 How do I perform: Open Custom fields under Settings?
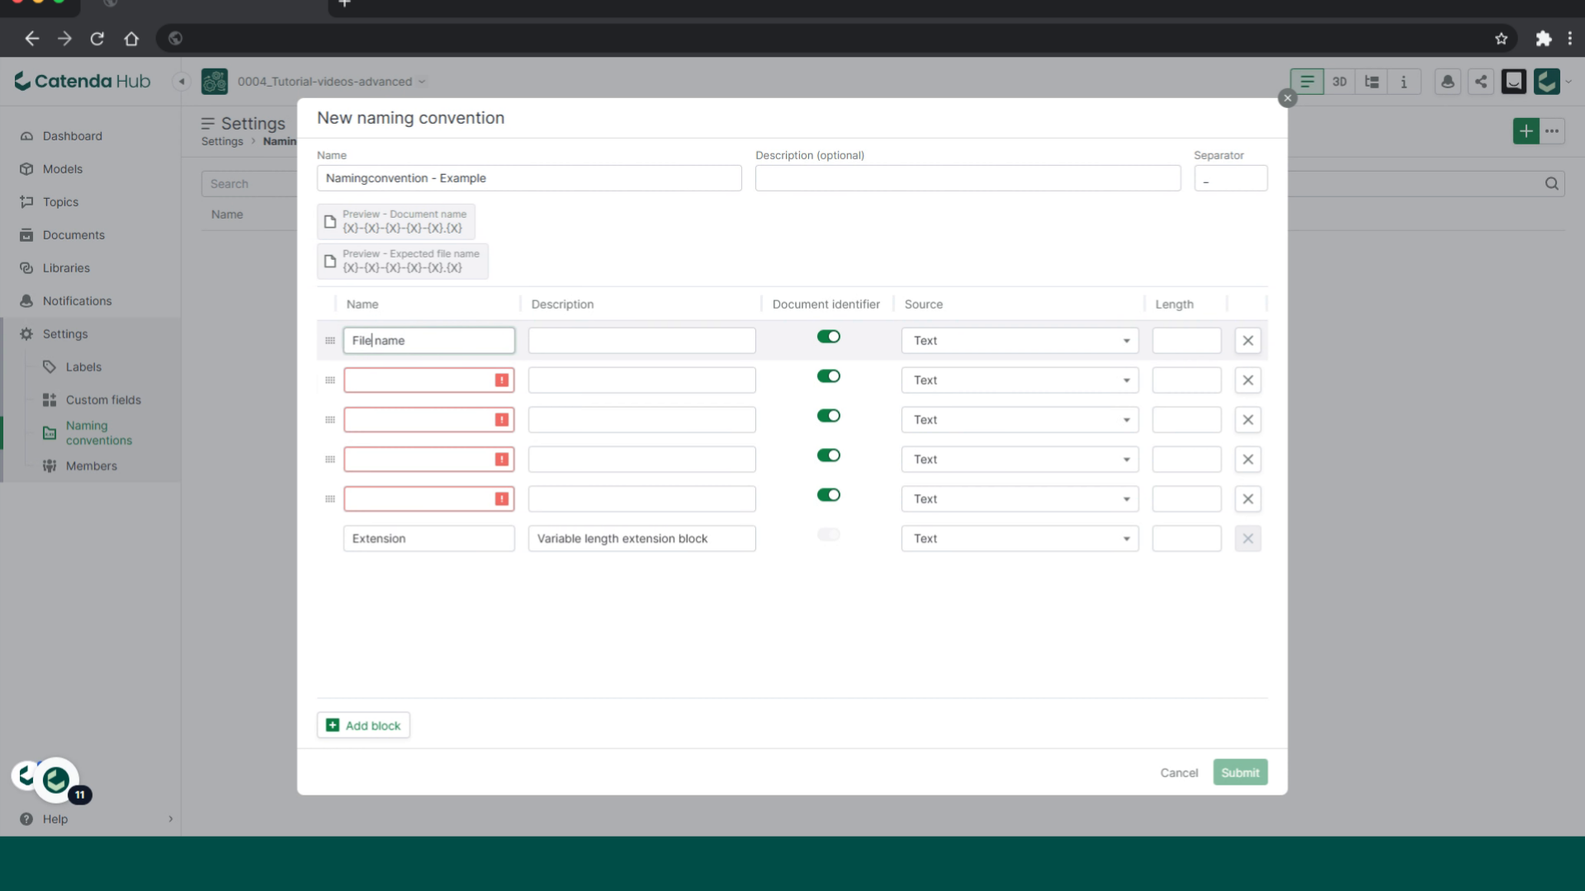(x=103, y=400)
